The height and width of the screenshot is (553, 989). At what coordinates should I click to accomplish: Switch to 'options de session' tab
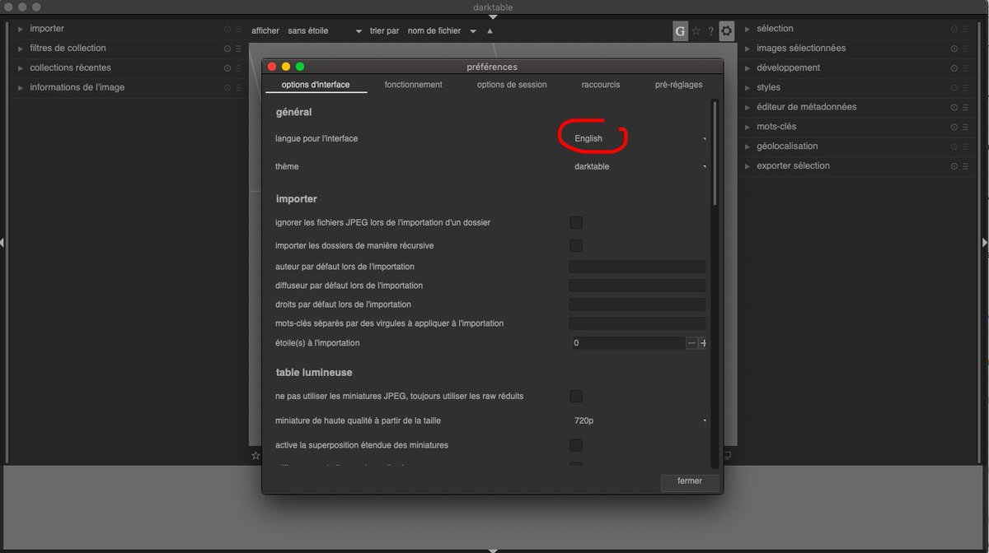512,85
